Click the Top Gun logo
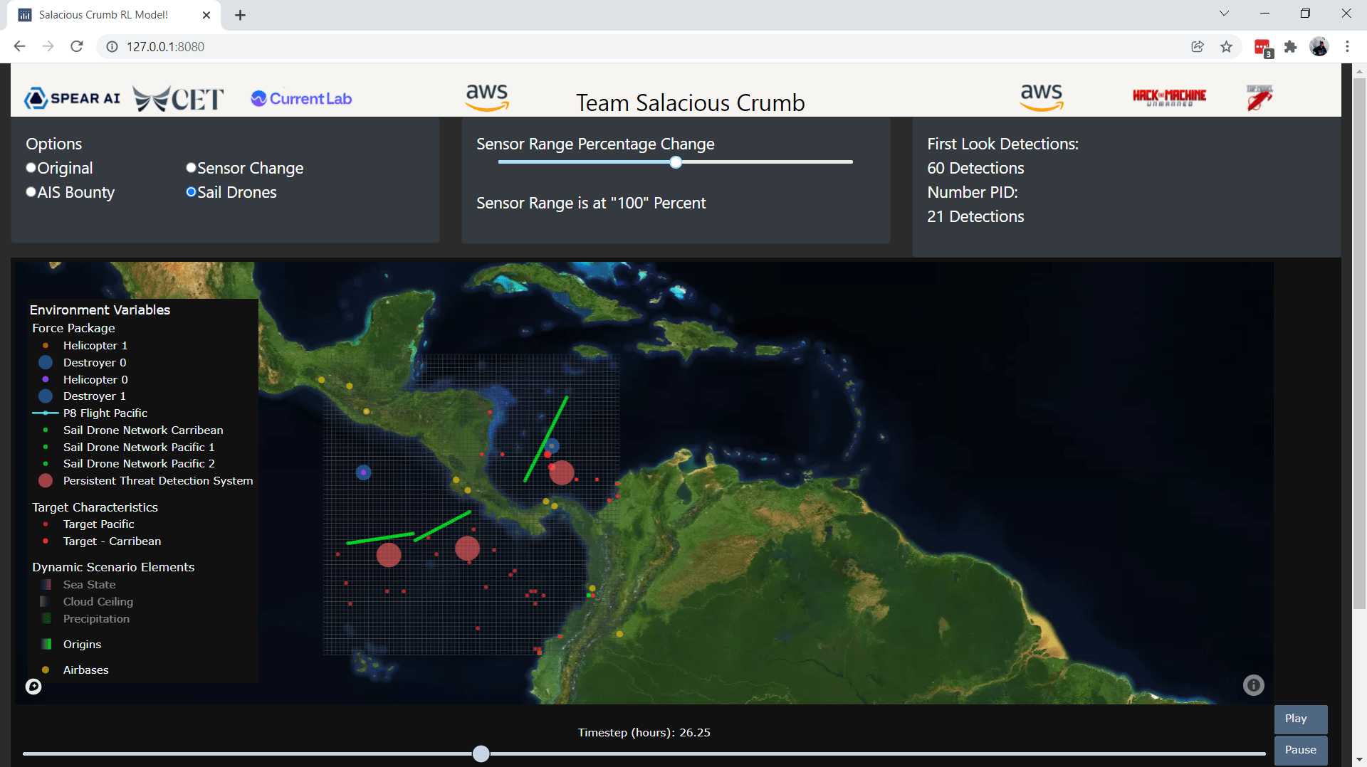This screenshot has height=767, width=1367. (x=1259, y=97)
